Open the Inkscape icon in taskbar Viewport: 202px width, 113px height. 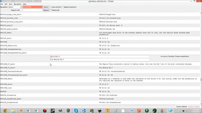point(100,110)
